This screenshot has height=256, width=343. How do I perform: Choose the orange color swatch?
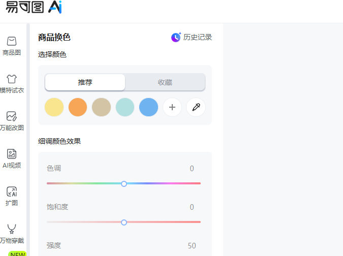78,107
